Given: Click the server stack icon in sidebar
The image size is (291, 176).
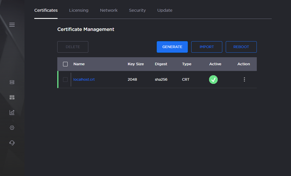Looking at the screenshot, I should click(12, 82).
